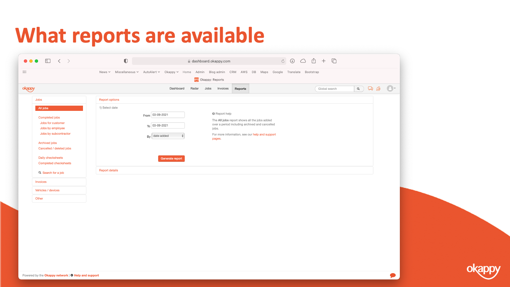Open Jobs for customer report
Screen dimensions: 510x287
tap(52, 123)
